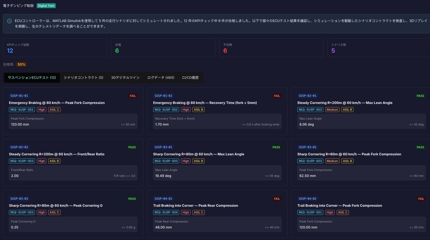430x240 pixels.
Task: Click the PASS status on SUSP-02-01
Action: click(420, 96)
